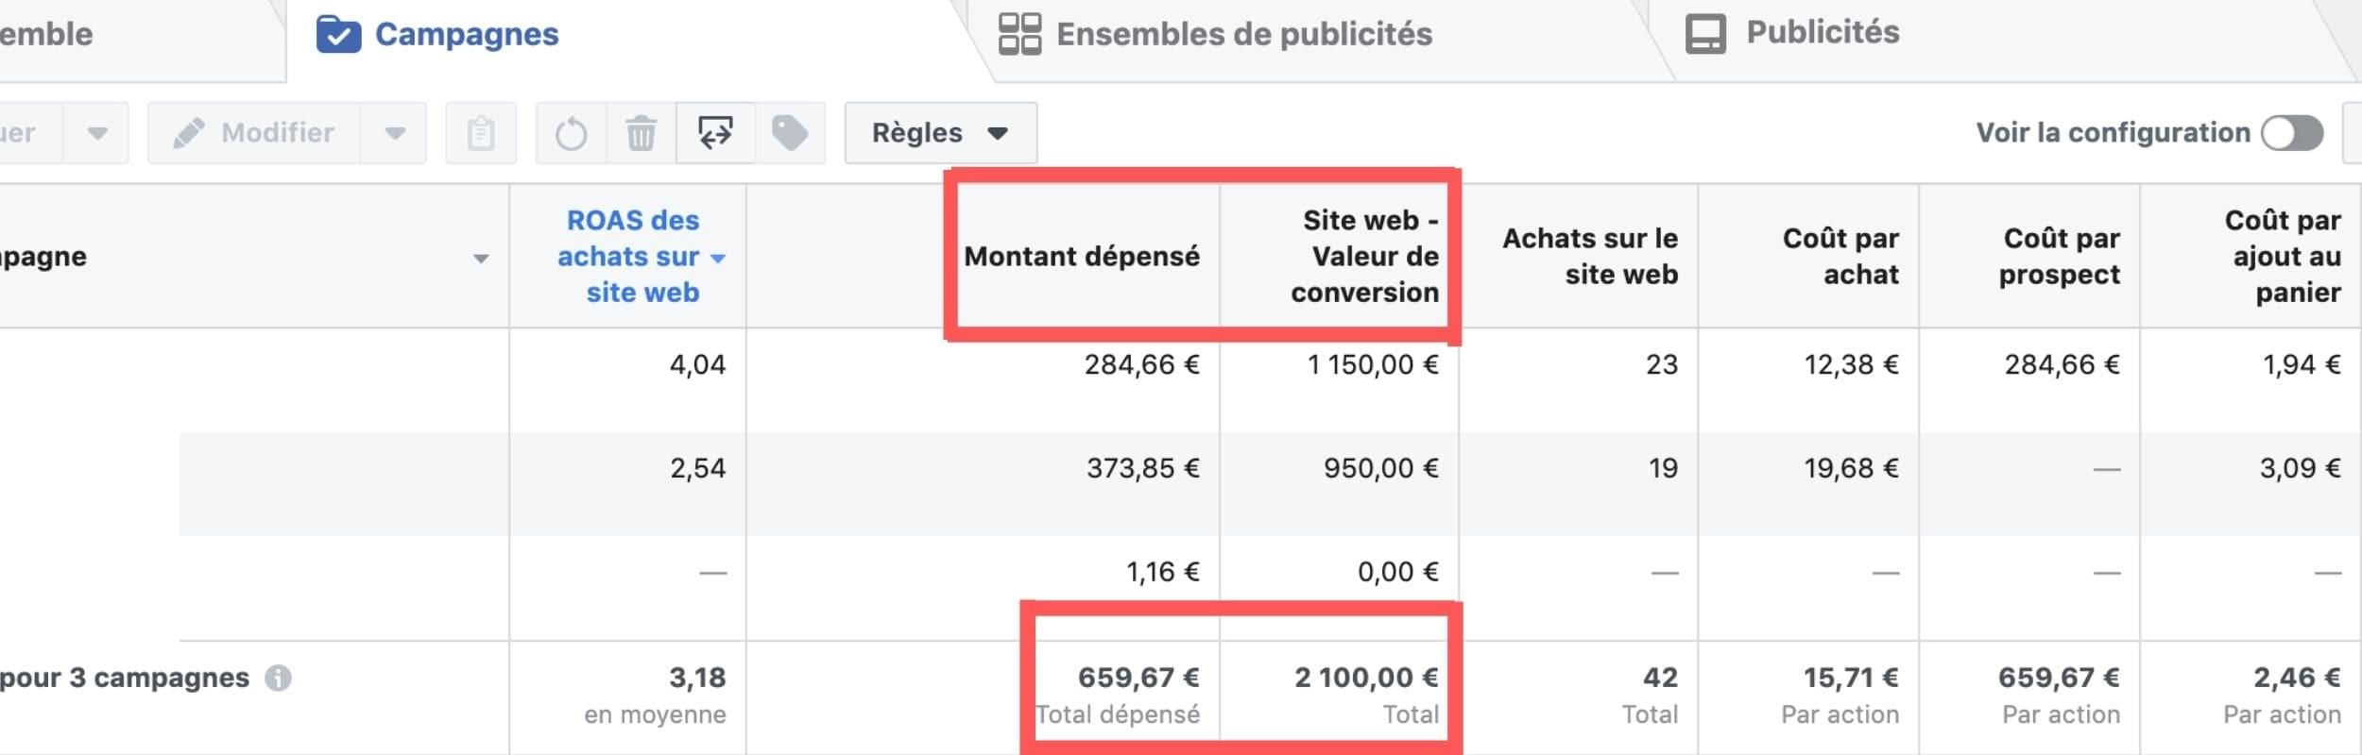2362x755 pixels.
Task: Click the info icon beside campagnes total
Action: (x=278, y=678)
